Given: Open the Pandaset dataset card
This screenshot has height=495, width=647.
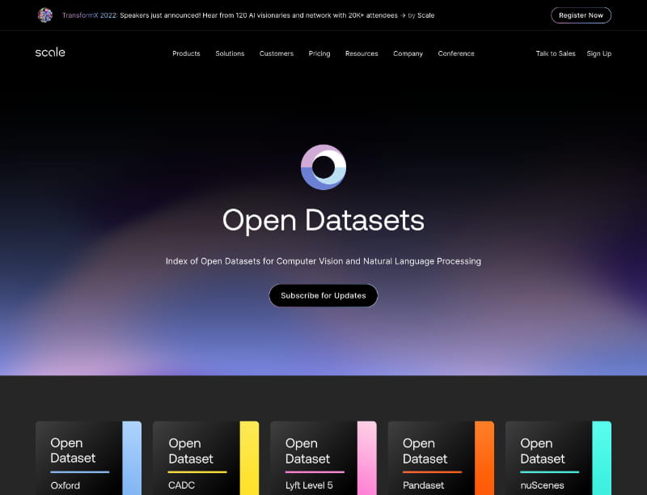Looking at the screenshot, I should (x=441, y=458).
